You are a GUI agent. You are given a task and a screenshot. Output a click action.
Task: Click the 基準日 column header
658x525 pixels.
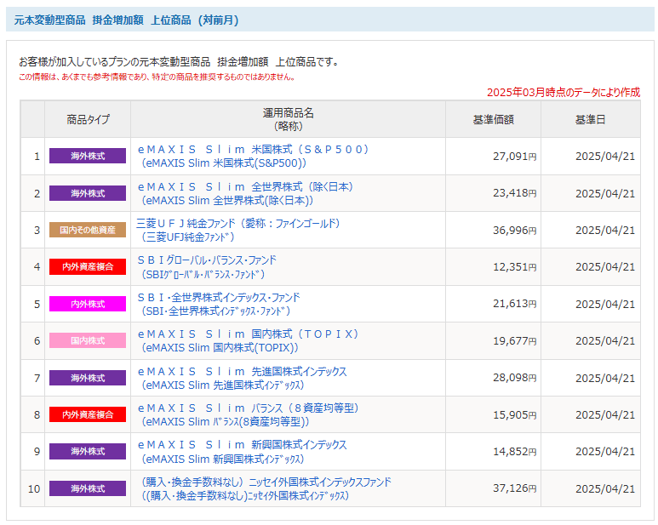(591, 119)
